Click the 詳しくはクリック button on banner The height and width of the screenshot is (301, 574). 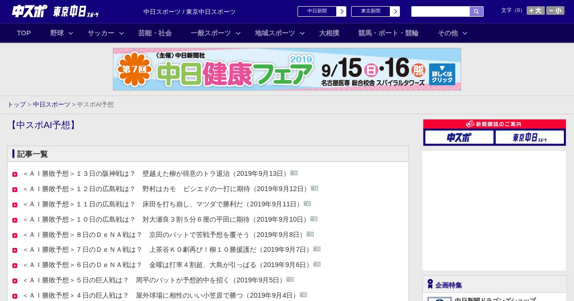442,74
